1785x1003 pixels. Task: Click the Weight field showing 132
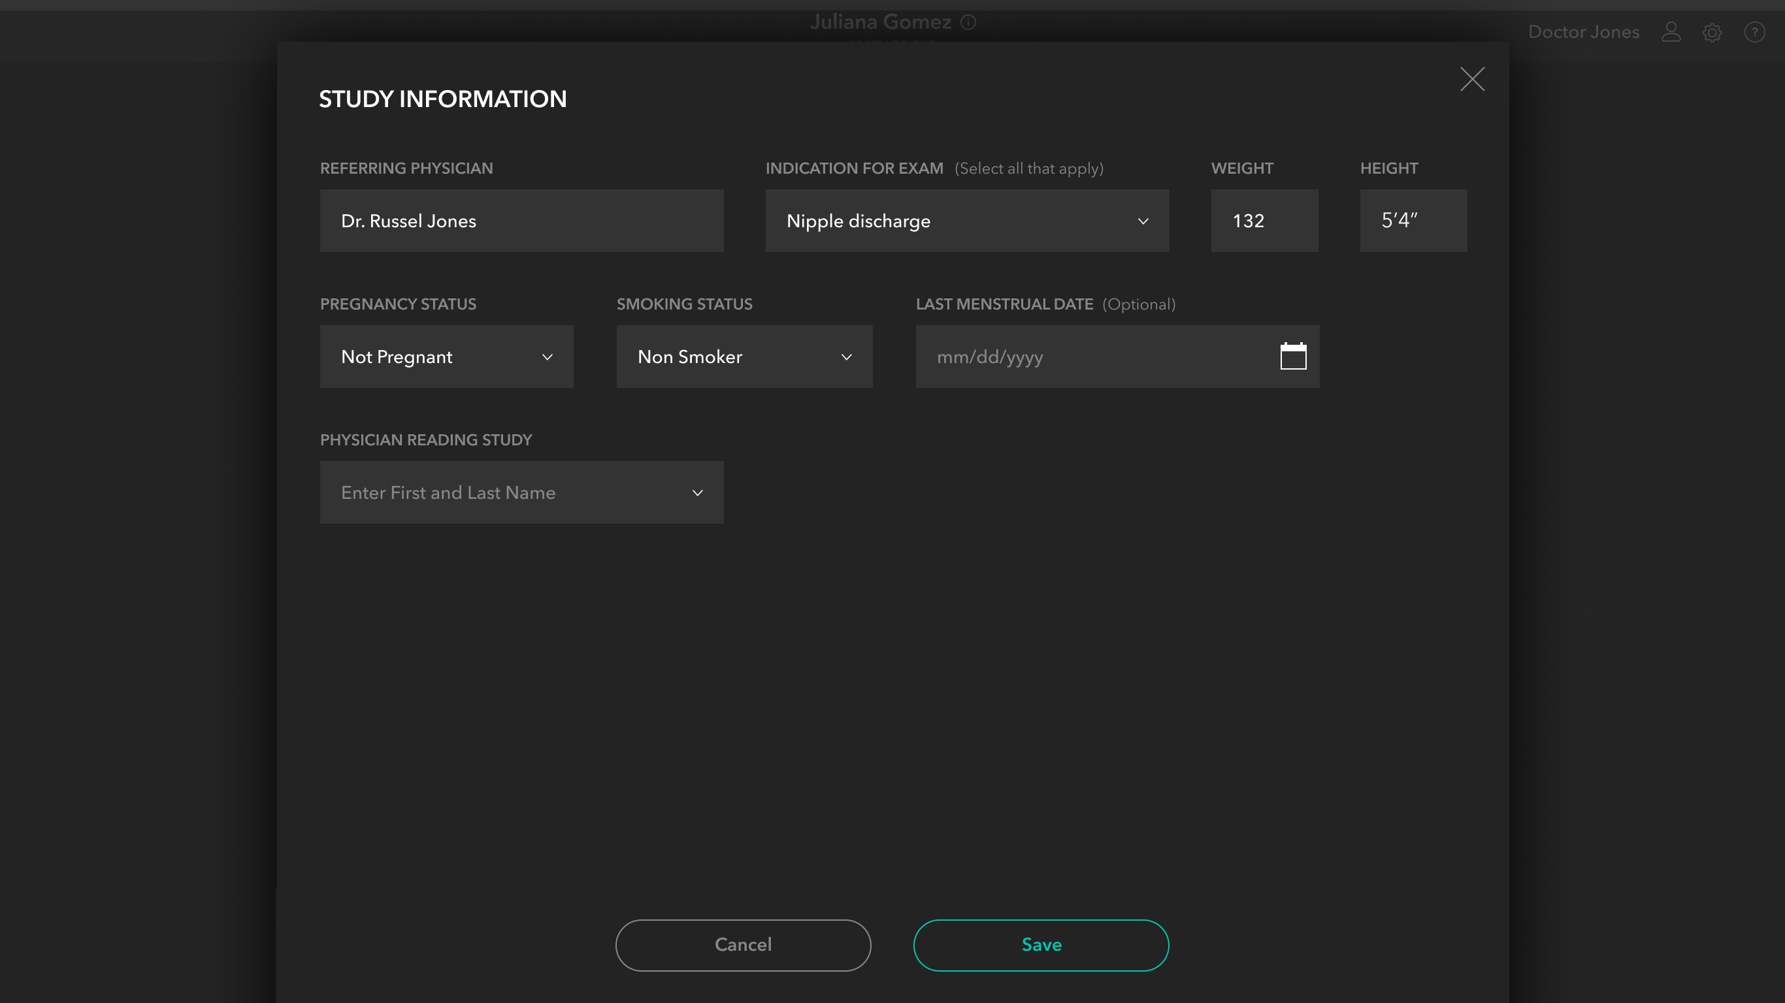[1264, 221]
